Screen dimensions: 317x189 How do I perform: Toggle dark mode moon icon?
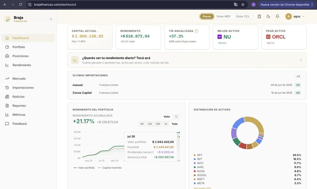click(268, 16)
